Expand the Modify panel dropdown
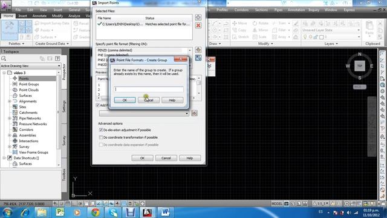 (x=265, y=44)
